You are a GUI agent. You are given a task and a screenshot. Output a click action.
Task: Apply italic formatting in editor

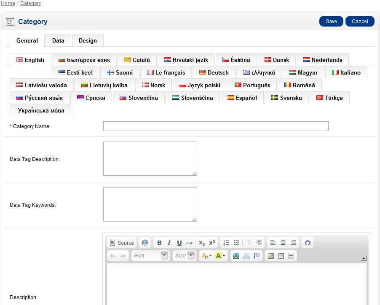(169, 243)
